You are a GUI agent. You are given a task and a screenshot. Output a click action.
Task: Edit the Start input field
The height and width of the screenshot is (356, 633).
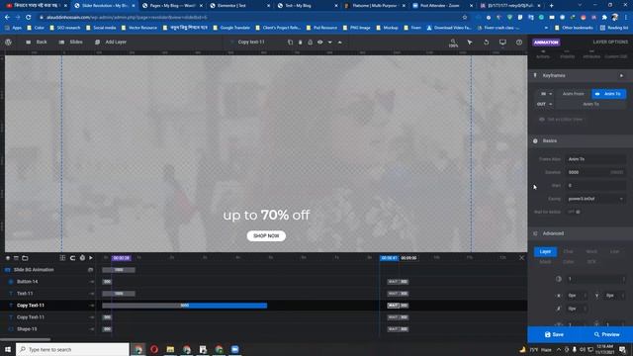pyautogui.click(x=595, y=186)
